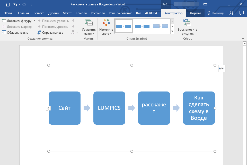
Task: Select the third SmartArt style thumbnail
Action: (x=161, y=26)
